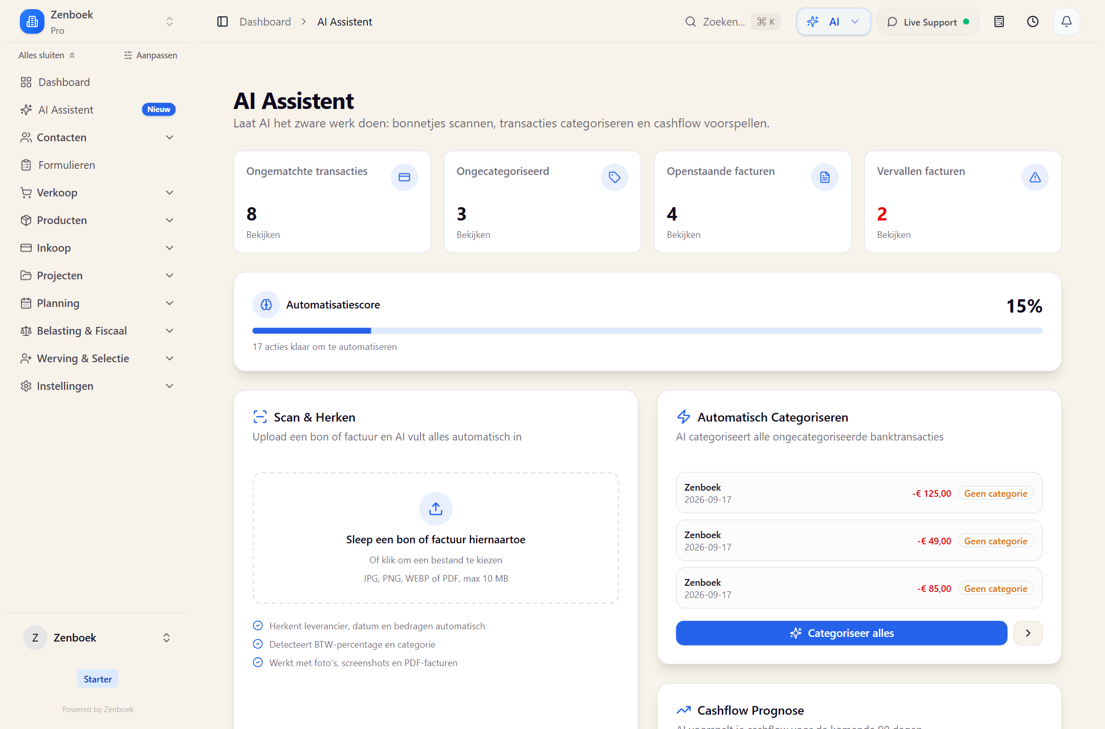Image resolution: width=1105 pixels, height=729 pixels.
Task: Click Aanpassen in the sidebar
Action: point(151,55)
